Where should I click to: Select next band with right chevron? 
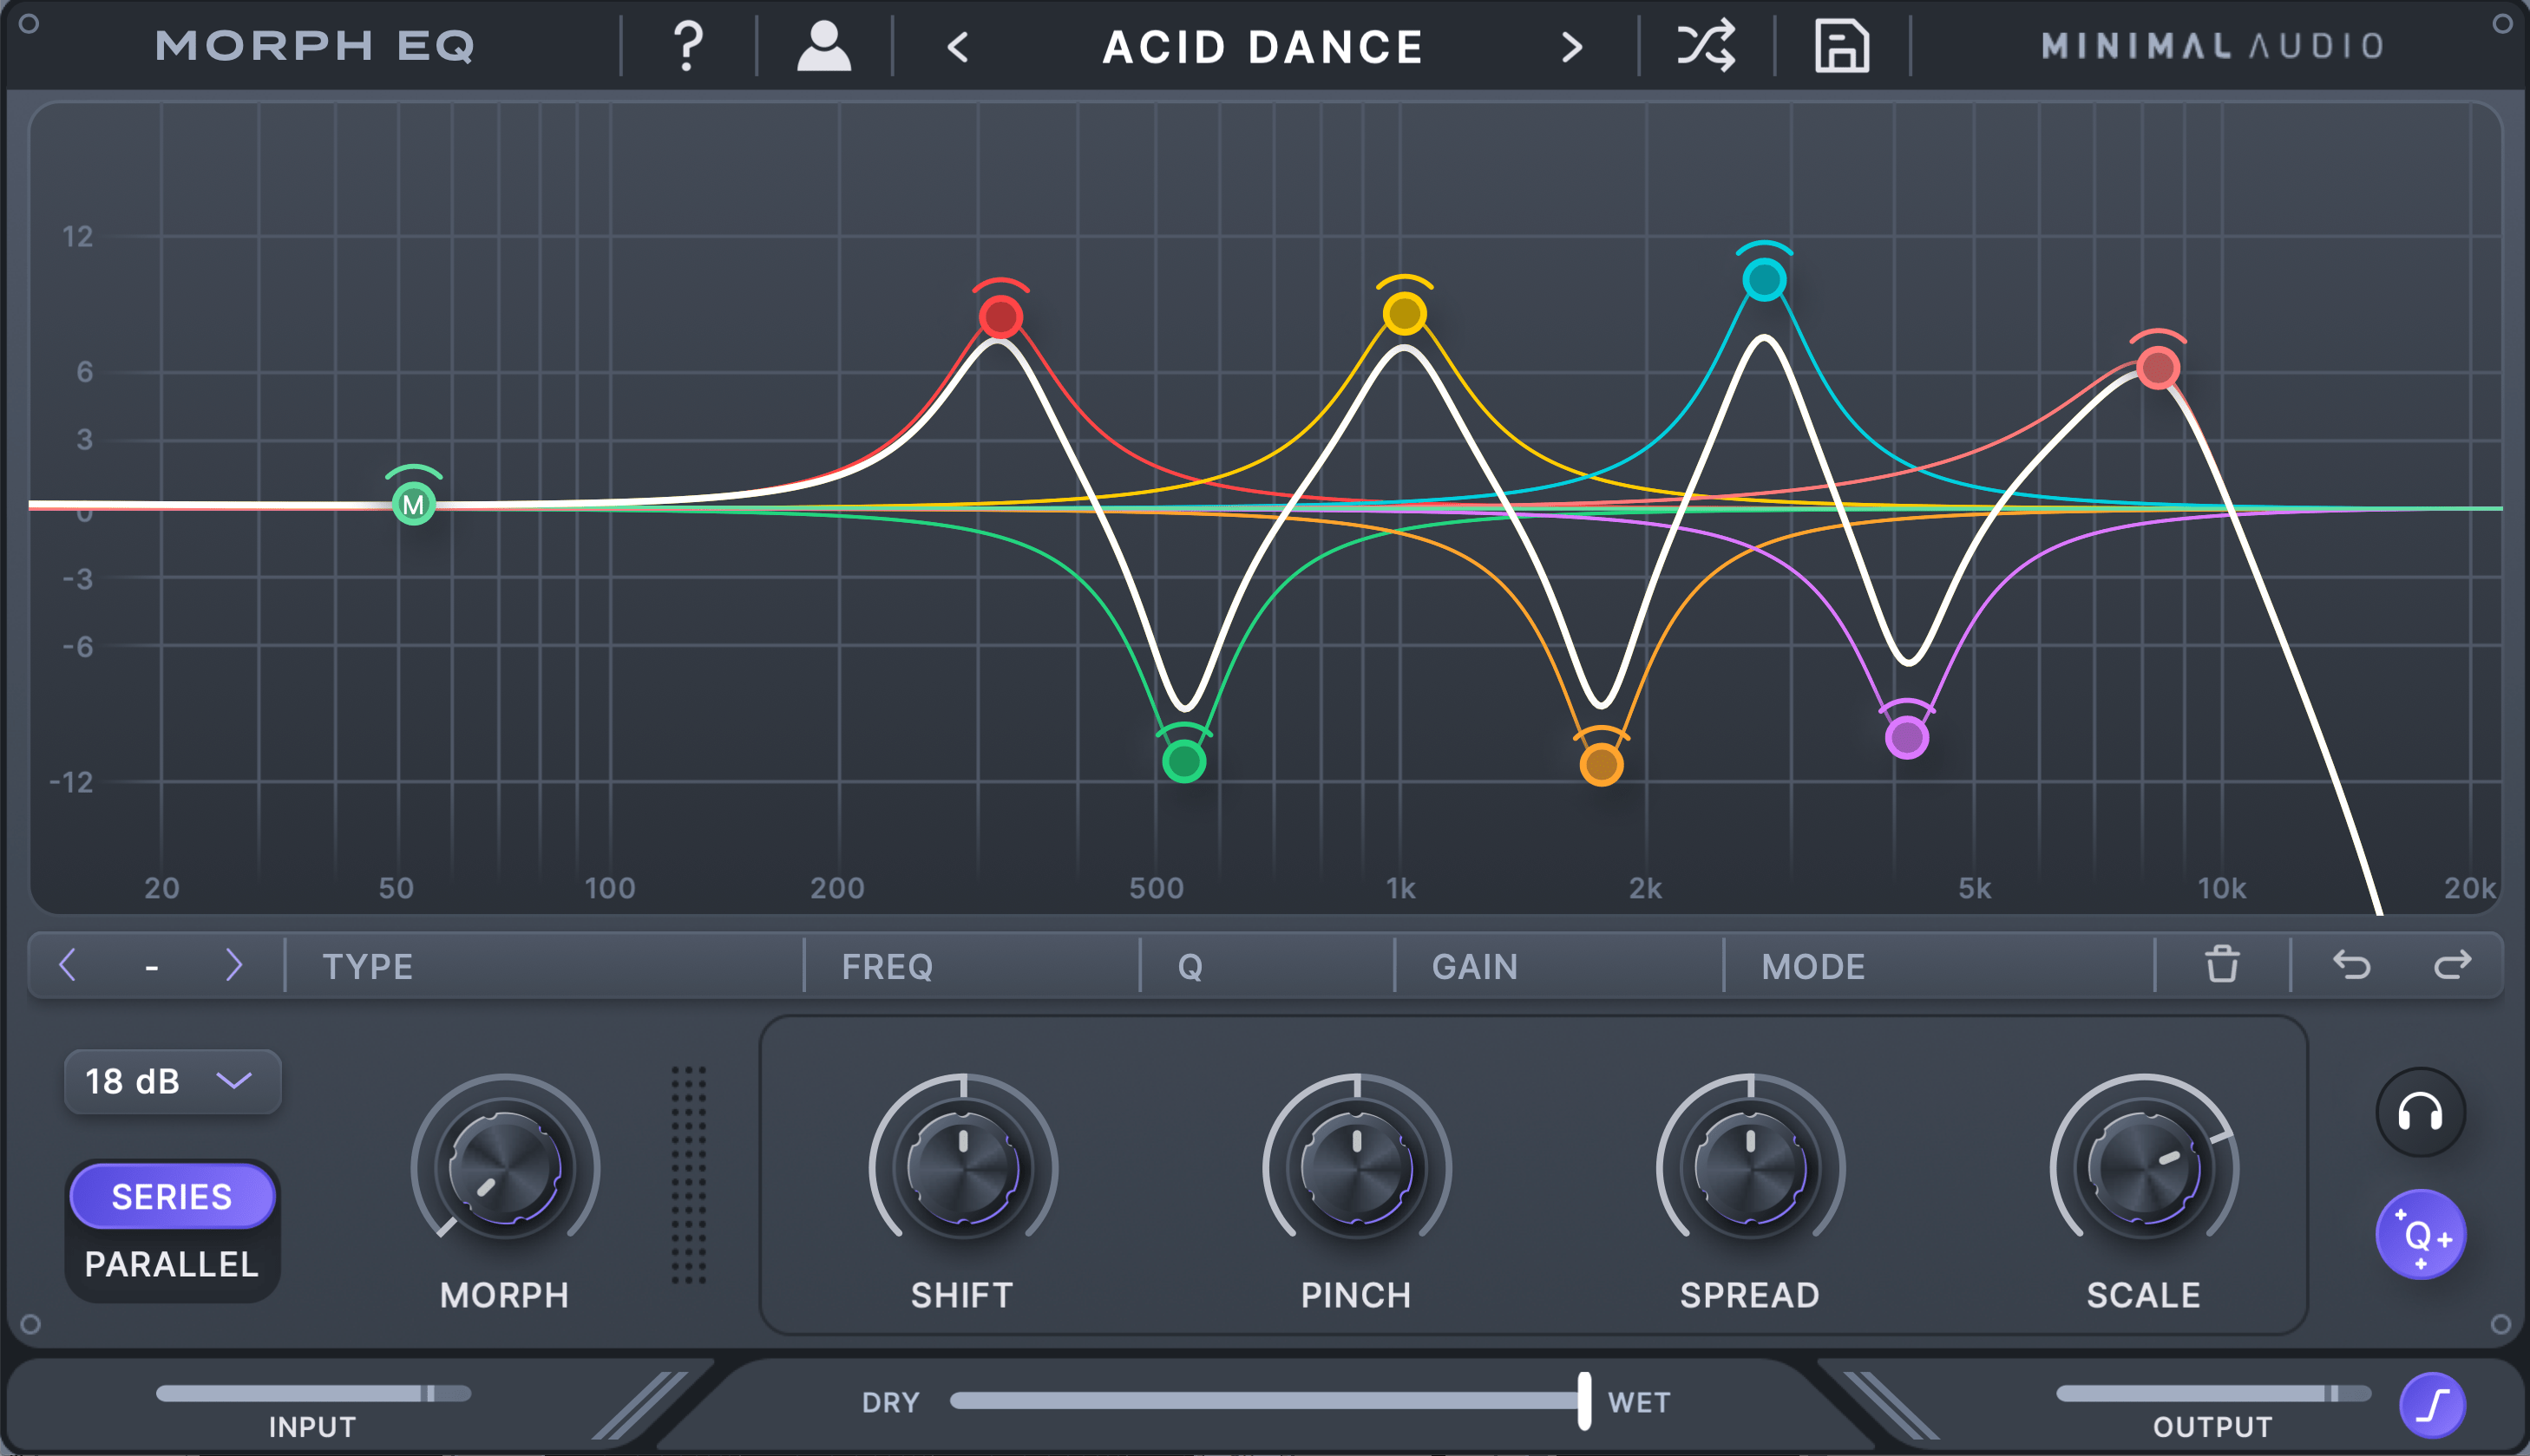233,965
